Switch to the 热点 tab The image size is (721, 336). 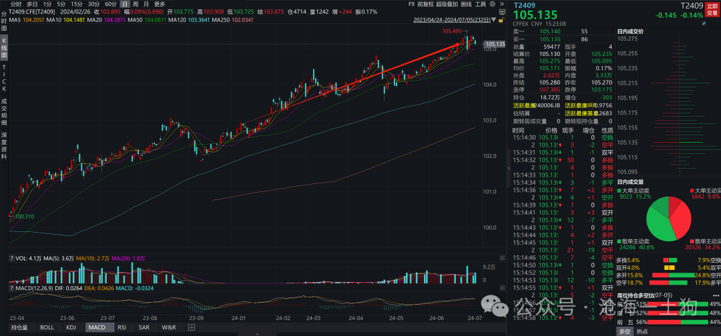click(x=643, y=331)
